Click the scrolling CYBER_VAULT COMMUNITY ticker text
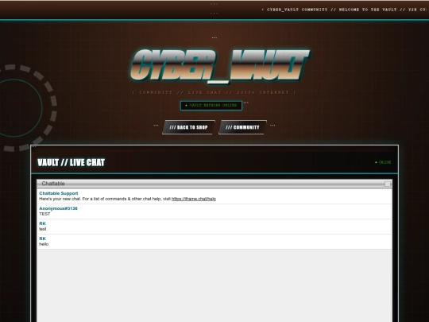Viewport: 429px width, 322px height. [x=345, y=10]
